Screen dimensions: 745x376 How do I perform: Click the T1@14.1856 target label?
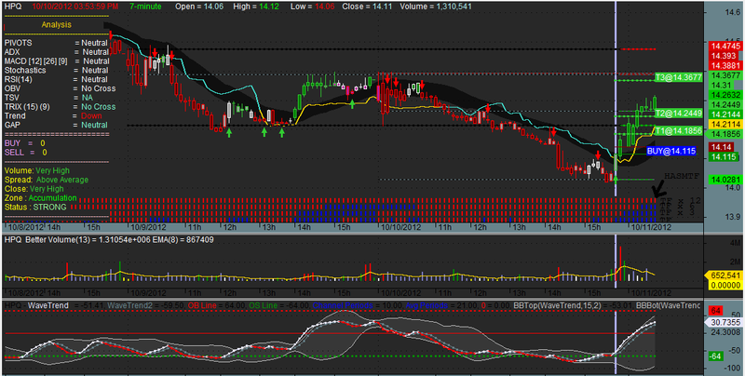pyautogui.click(x=679, y=131)
